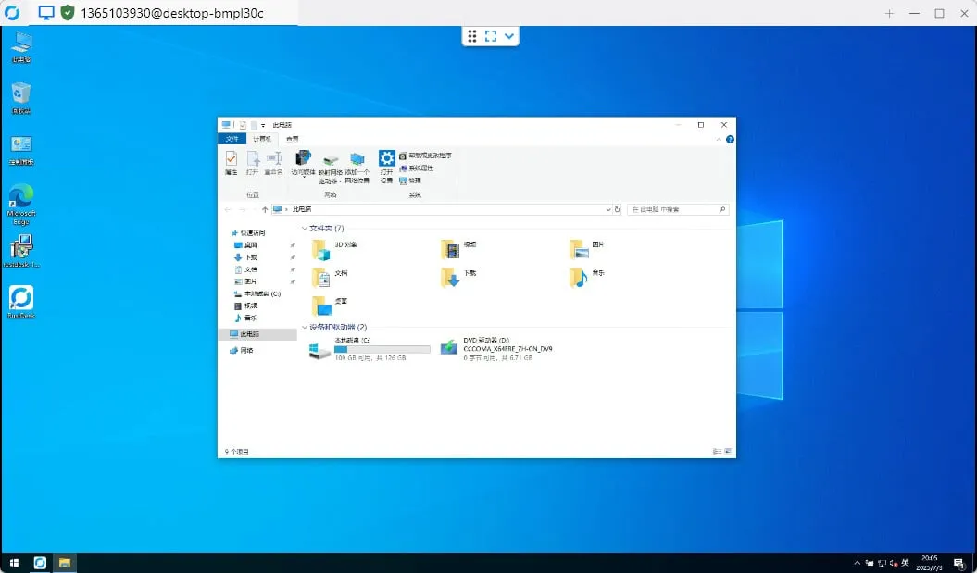This screenshot has width=977, height=573.
Task: Collapse the 设备和驱动器 (2) section
Action: (x=305, y=327)
